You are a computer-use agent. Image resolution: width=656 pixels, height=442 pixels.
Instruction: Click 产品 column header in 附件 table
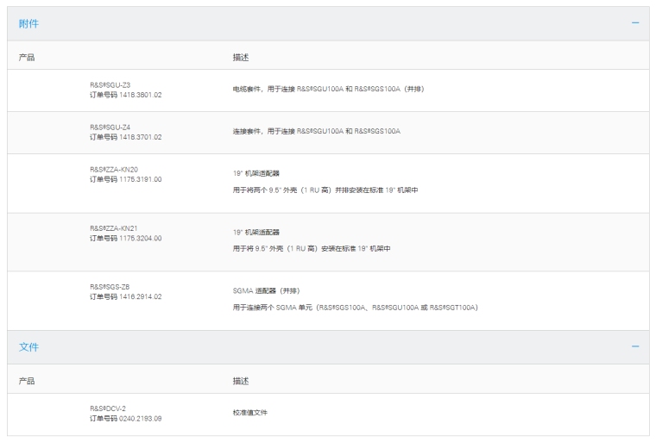click(27, 57)
